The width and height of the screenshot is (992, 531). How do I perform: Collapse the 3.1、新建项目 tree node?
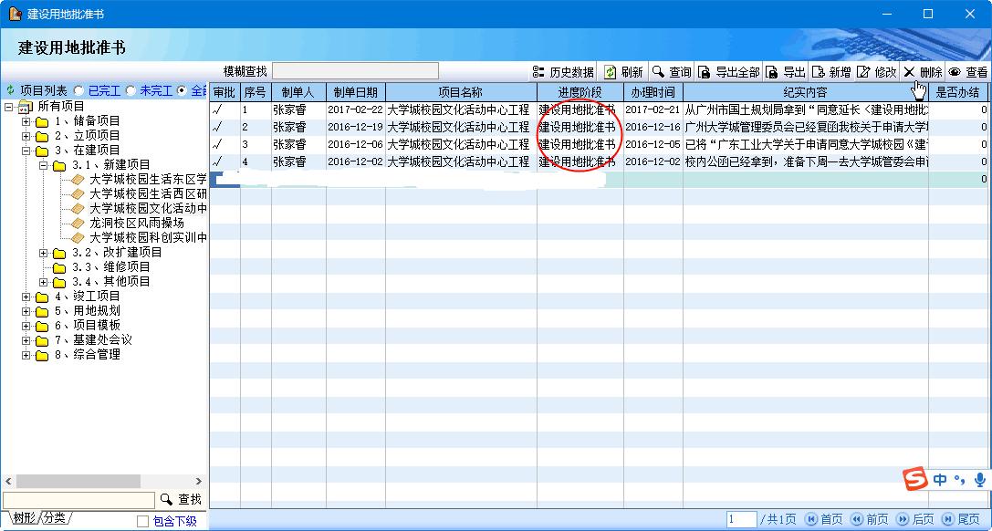pos(44,165)
